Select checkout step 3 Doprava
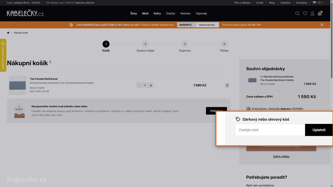This screenshot has height=187, width=333. point(185,47)
